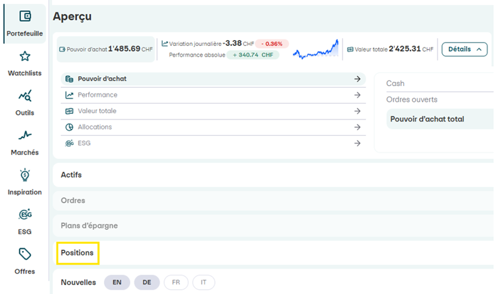This screenshot has height=294, width=497.
Task: Expand the Ordres section
Action: pyautogui.click(x=73, y=201)
